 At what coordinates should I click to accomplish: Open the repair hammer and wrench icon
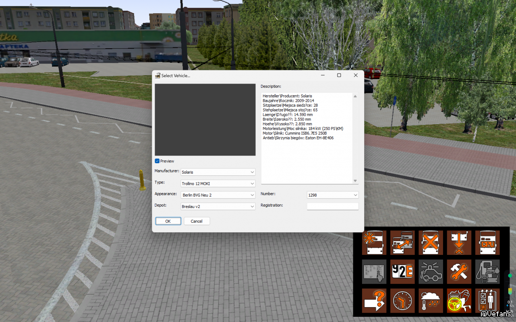click(459, 272)
